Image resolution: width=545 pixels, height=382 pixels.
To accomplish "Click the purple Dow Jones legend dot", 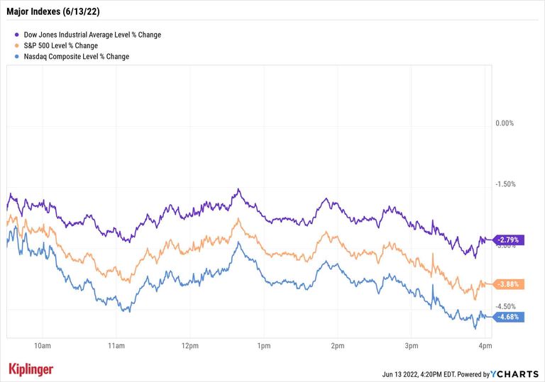I will [17, 34].
